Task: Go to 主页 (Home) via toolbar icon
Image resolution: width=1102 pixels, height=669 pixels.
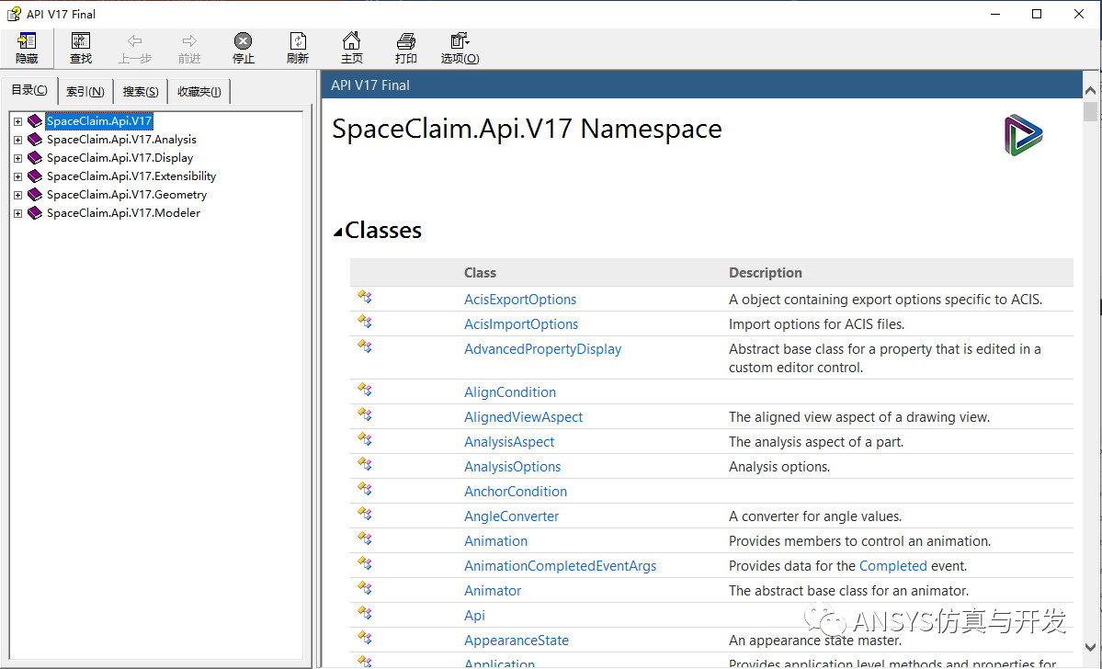Action: pos(351,40)
